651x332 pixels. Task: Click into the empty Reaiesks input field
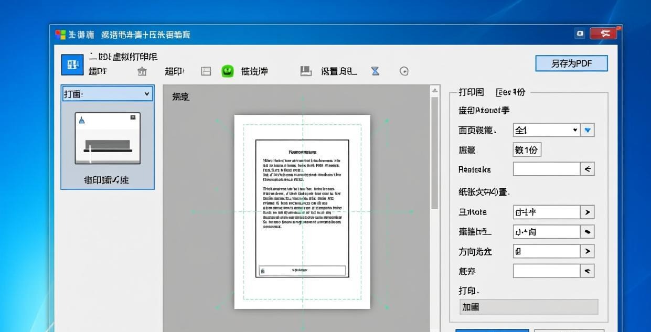547,169
